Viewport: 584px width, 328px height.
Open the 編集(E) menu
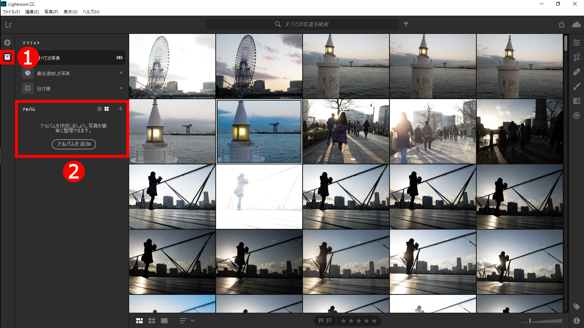click(x=32, y=12)
